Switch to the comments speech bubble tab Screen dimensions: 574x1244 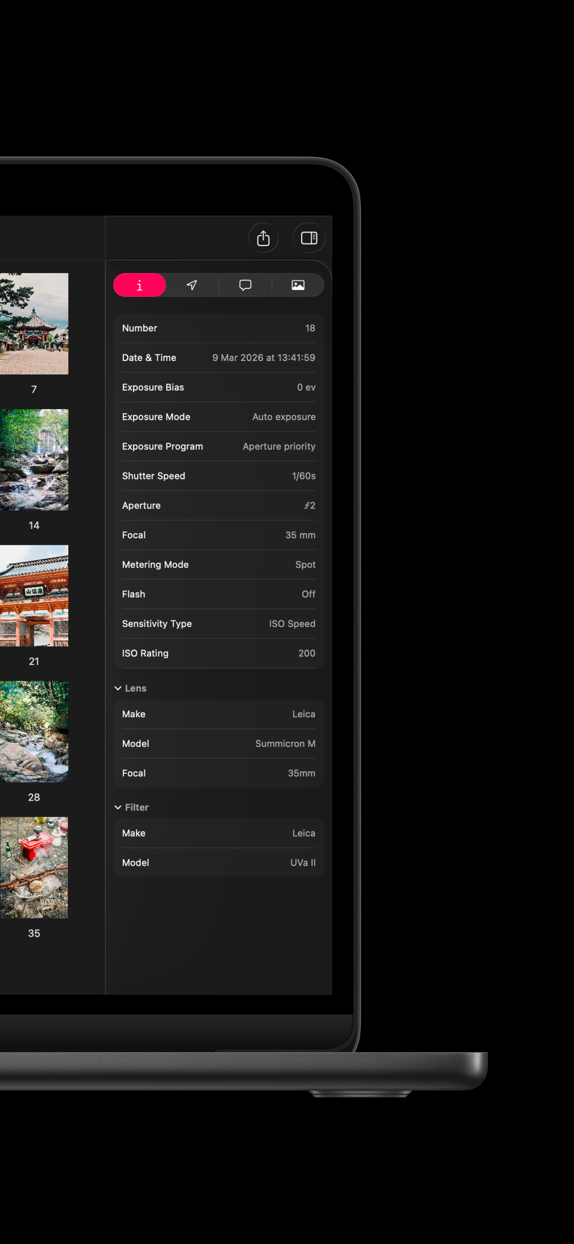245,285
